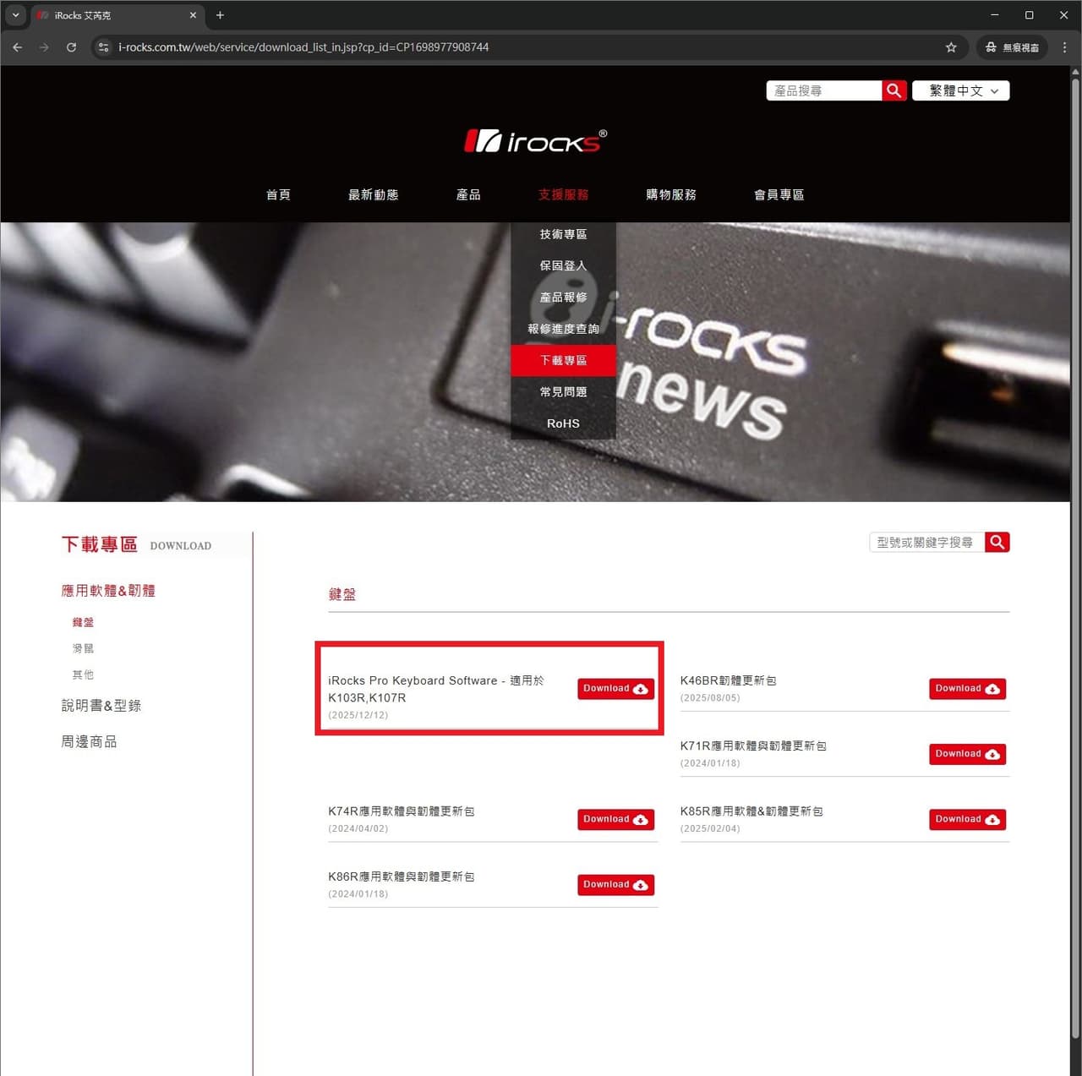Reload the page with the refresh icon
Image resolution: width=1082 pixels, height=1076 pixels.
coord(71,47)
